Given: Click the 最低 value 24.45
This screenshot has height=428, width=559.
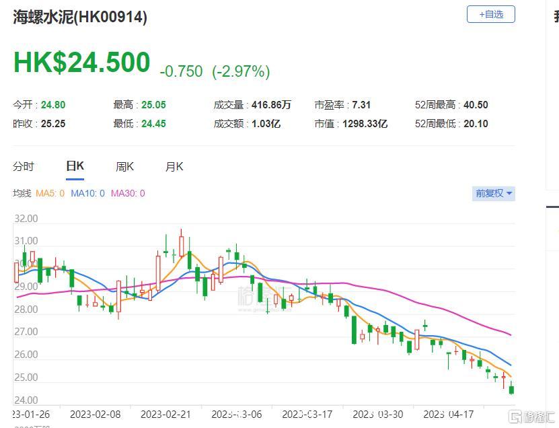Looking at the screenshot, I should [x=153, y=124].
